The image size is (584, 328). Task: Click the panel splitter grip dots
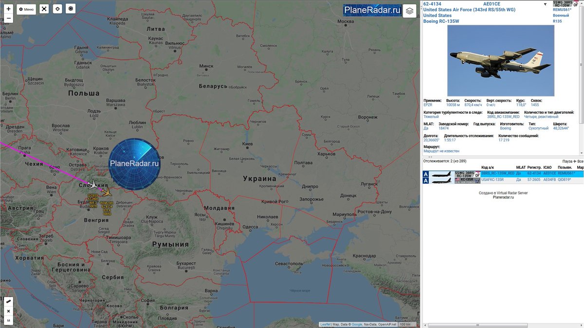[430, 157]
